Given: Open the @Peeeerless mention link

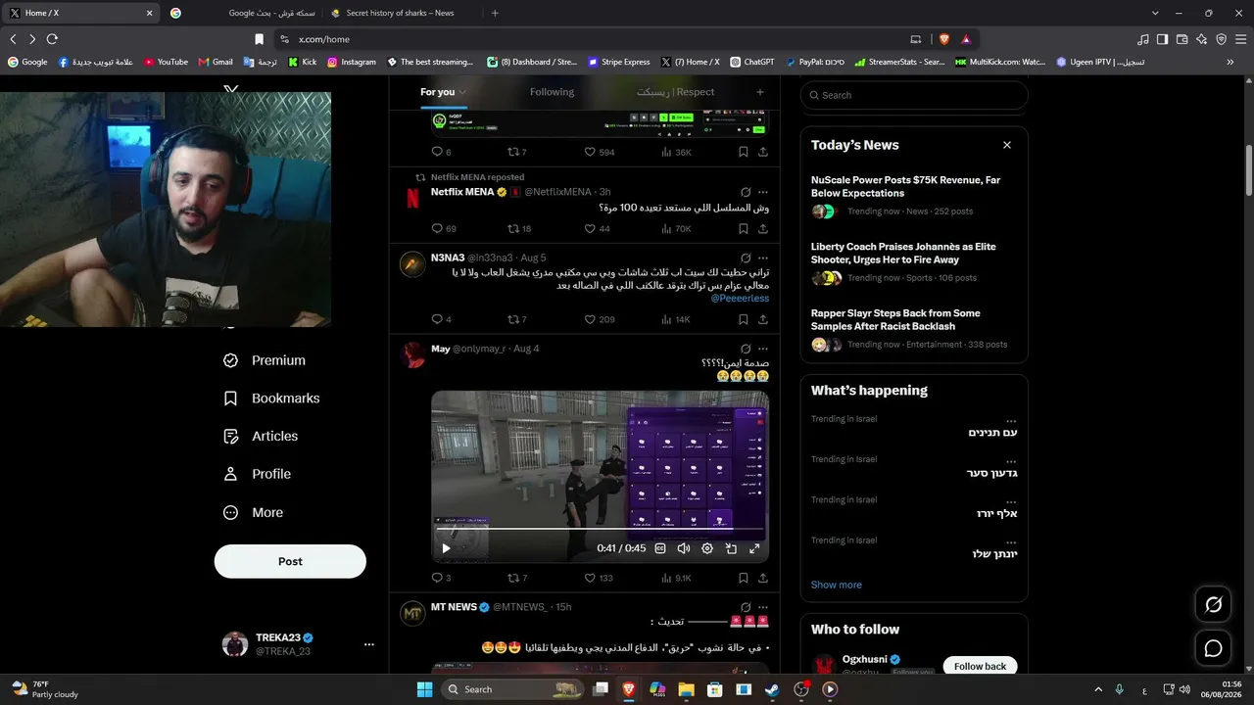Looking at the screenshot, I should [740, 298].
